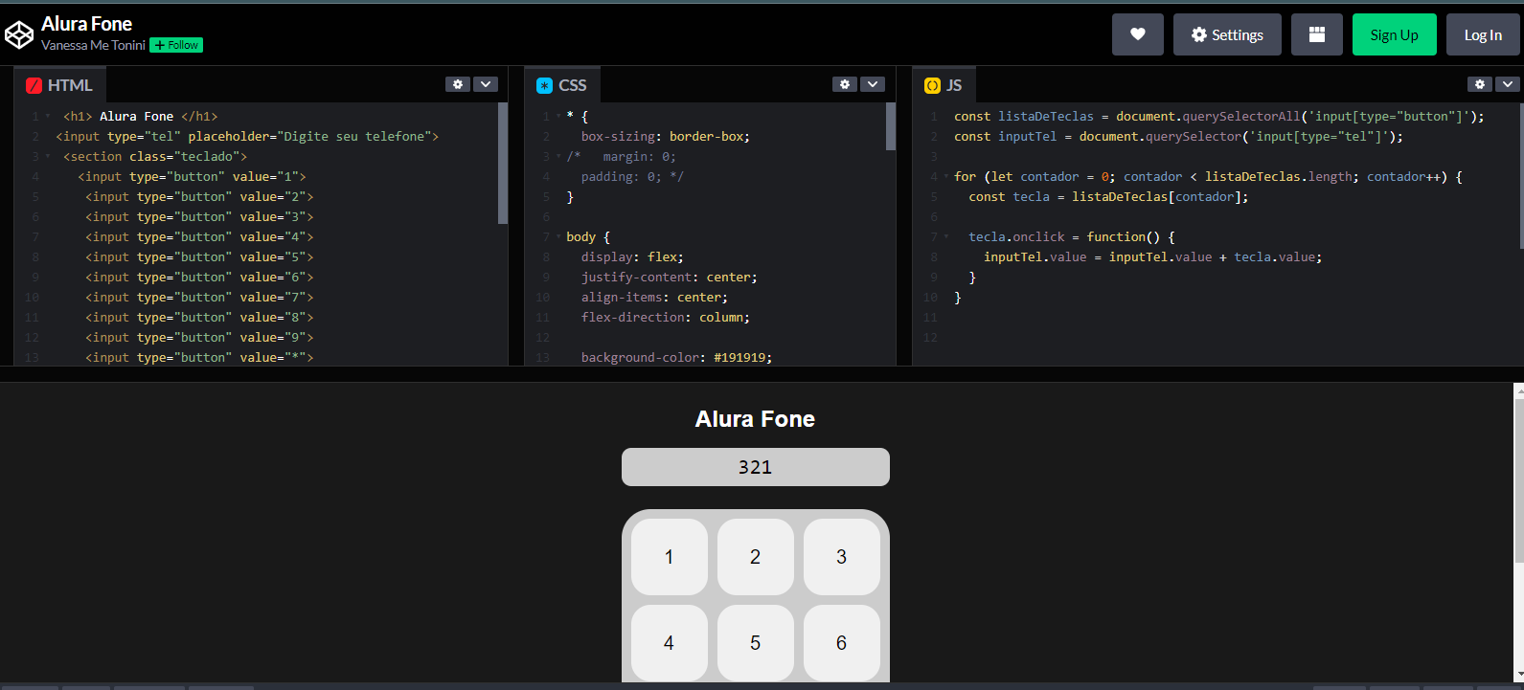Screen dimensions: 1524x690
Task: Open pen Settings
Action: 1227,34
